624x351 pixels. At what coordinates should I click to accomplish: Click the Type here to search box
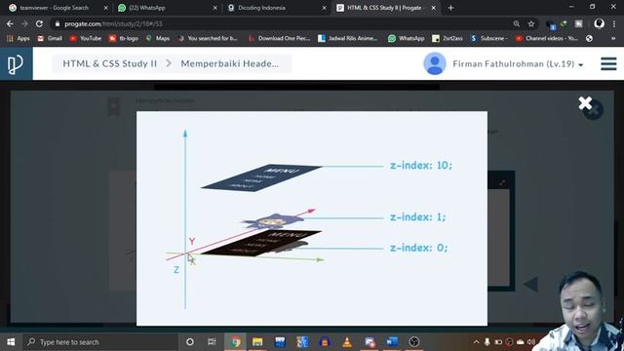pos(100,342)
